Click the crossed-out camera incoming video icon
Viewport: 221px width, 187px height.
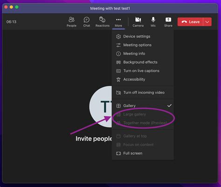click(118, 93)
